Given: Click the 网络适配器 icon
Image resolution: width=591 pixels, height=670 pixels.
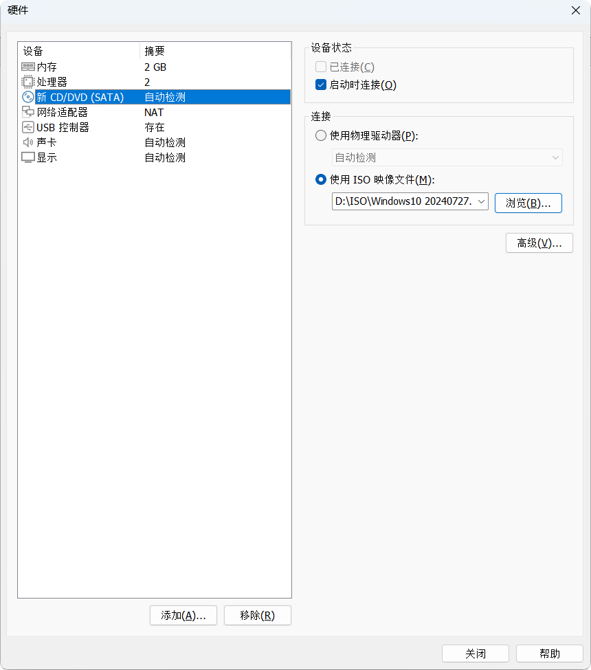Looking at the screenshot, I should click(x=27, y=112).
